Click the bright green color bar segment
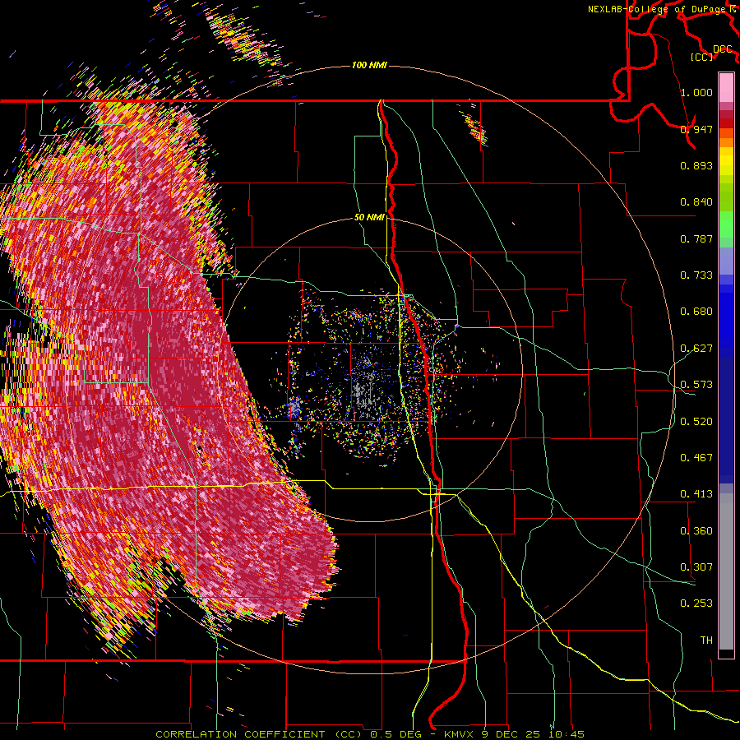Image resolution: width=740 pixels, height=740 pixels. (x=726, y=224)
